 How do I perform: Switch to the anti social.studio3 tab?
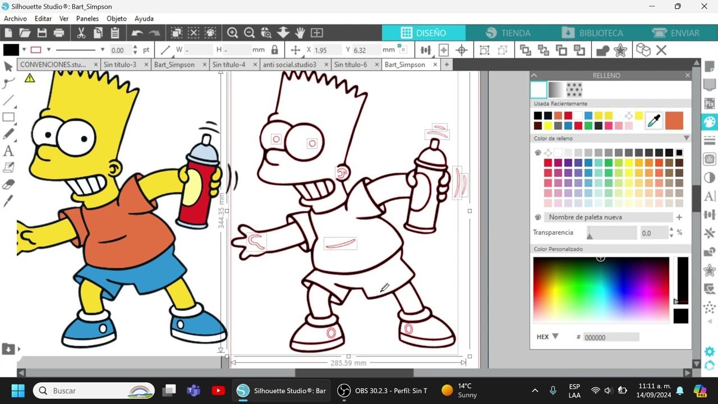tap(289, 65)
